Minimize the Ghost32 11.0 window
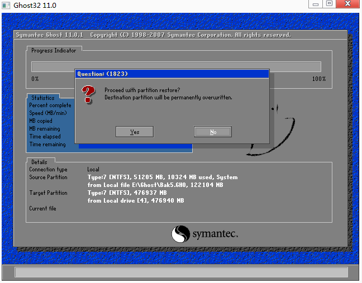This screenshot has width=362, height=283. 316,4
